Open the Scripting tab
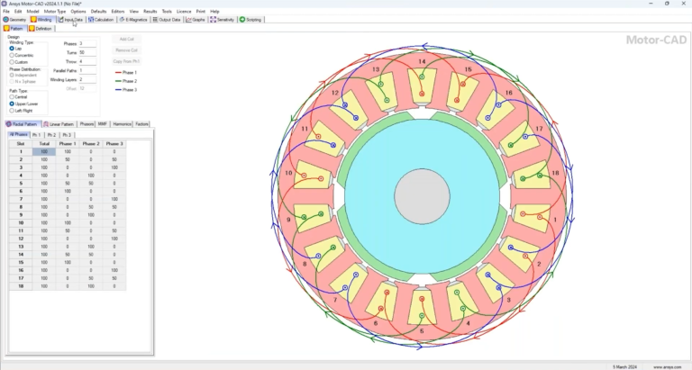 [250, 20]
